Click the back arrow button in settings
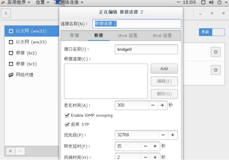This screenshot has width=229, height=160. (6, 13)
